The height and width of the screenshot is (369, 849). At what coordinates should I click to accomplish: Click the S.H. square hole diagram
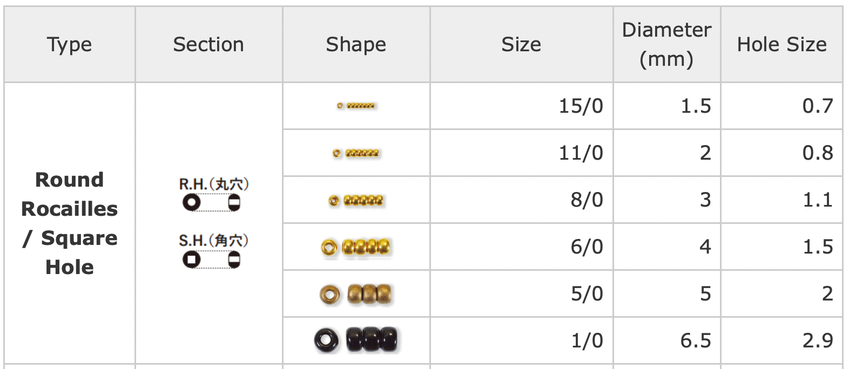pyautogui.click(x=213, y=251)
